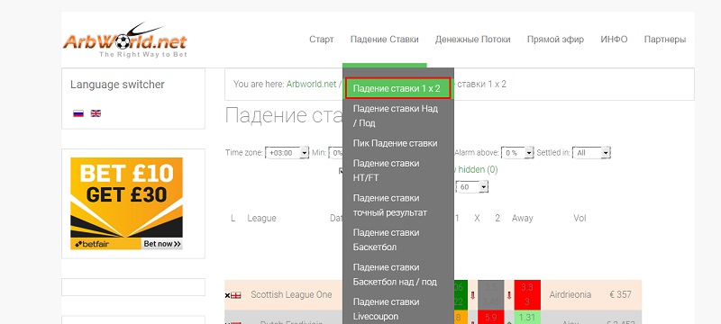Switch language using the UK flag icon
The height and width of the screenshot is (324, 721).
click(96, 113)
